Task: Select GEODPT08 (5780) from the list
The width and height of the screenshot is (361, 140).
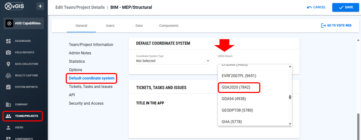Action: [x=237, y=110]
